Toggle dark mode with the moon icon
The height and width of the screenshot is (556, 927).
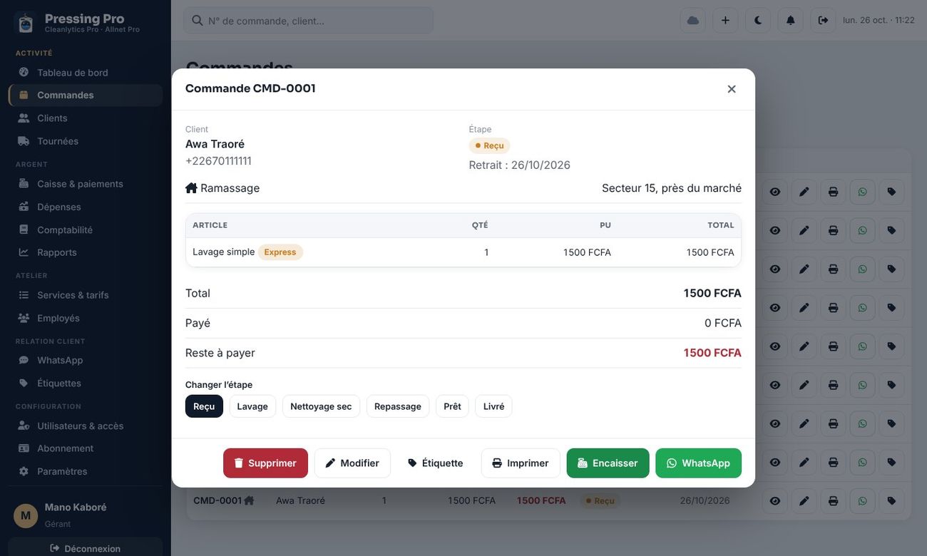tap(758, 20)
